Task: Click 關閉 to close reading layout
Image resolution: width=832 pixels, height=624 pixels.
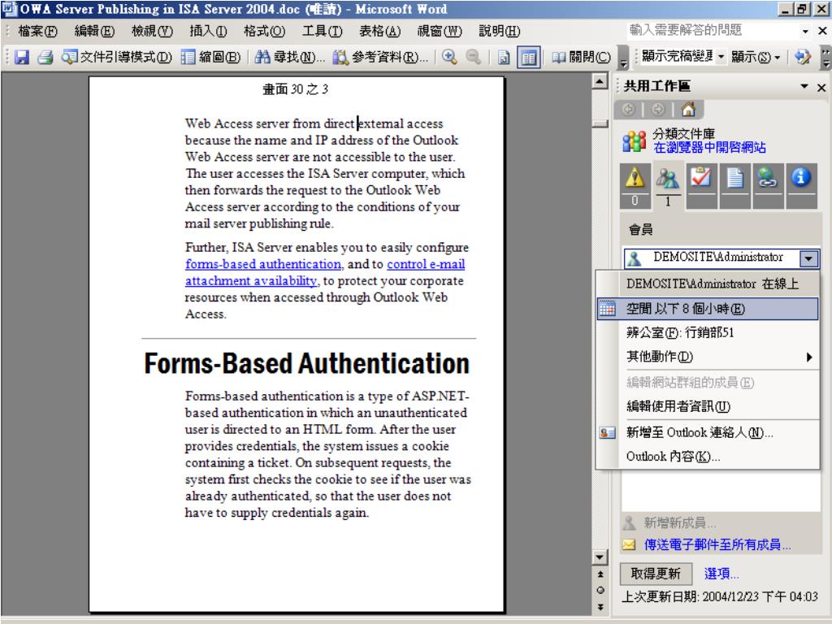Action: pyautogui.click(x=581, y=57)
